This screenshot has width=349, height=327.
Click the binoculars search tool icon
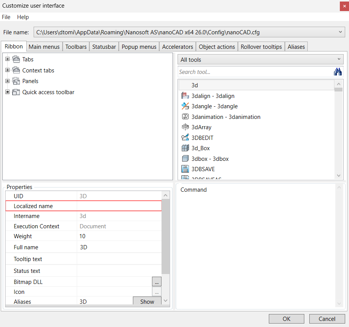(x=338, y=72)
